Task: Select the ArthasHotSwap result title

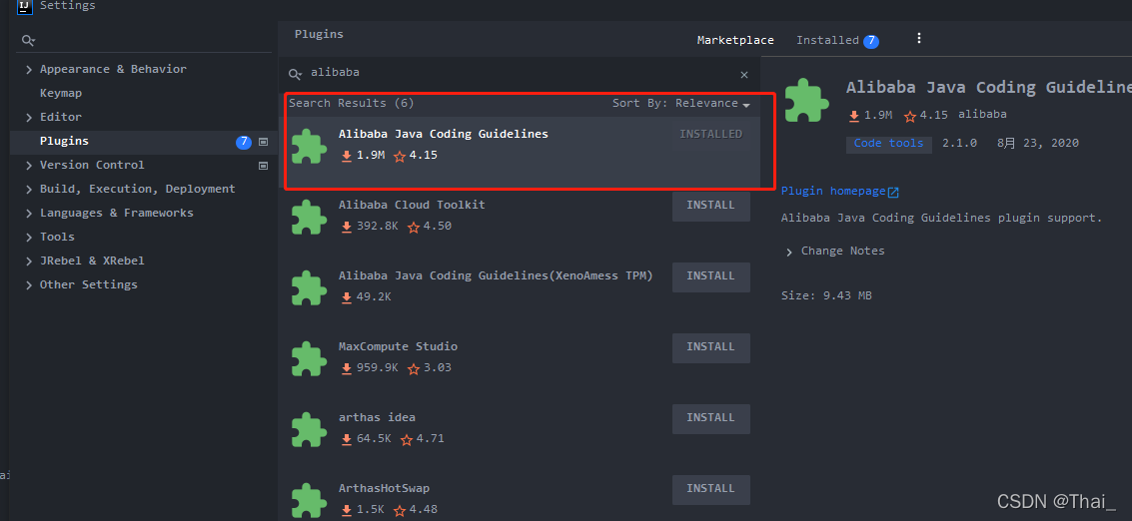Action: pos(384,488)
